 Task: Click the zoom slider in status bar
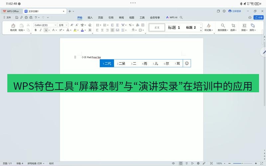click(243, 163)
